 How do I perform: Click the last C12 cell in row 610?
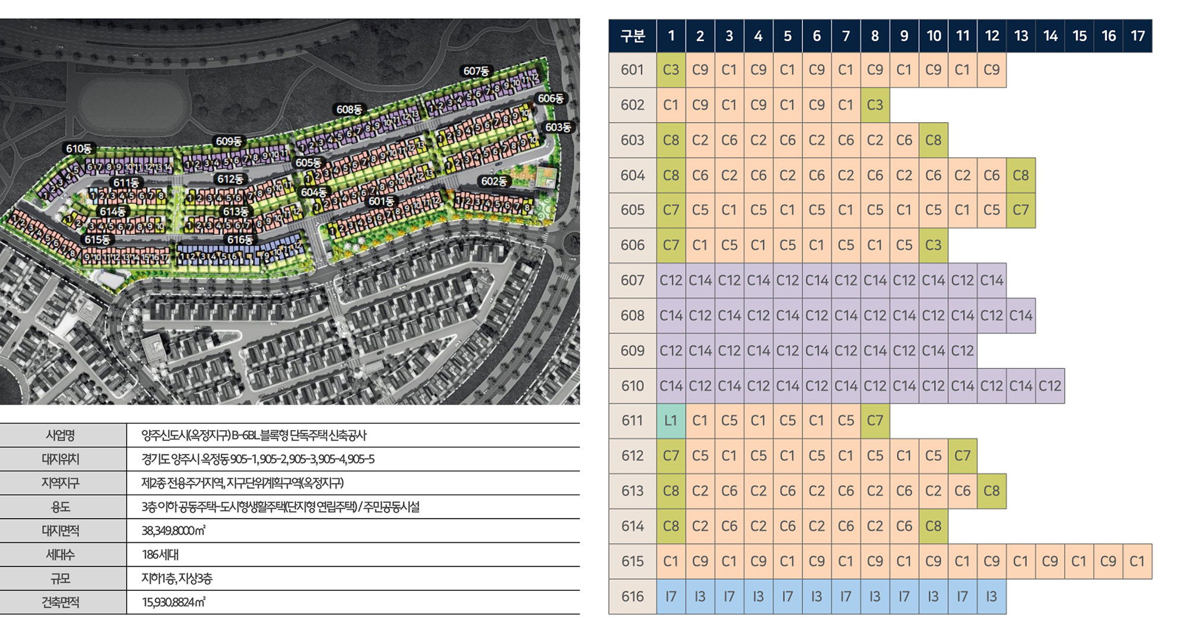point(1049,386)
